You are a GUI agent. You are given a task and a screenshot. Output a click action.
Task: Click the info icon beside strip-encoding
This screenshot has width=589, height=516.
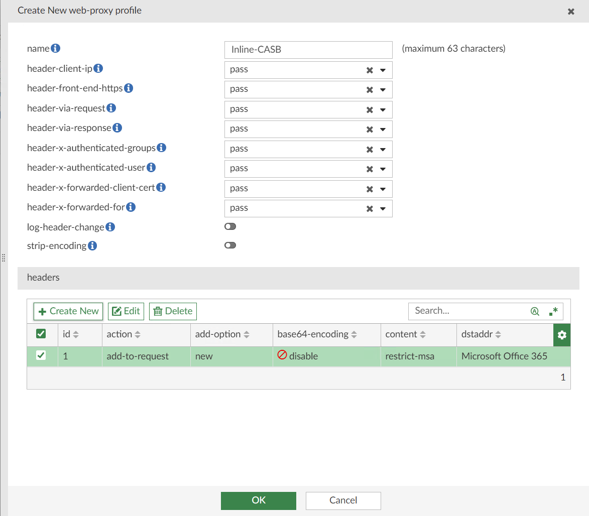pyautogui.click(x=92, y=245)
